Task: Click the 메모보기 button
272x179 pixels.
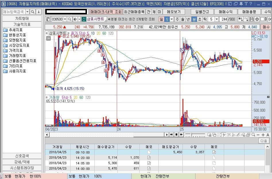Action: click(174, 12)
